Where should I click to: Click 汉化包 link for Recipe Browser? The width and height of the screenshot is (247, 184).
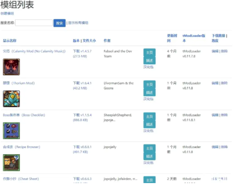[x=148, y=163]
